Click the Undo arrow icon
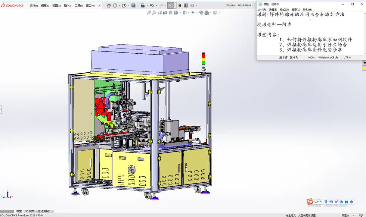 pos(152,5)
